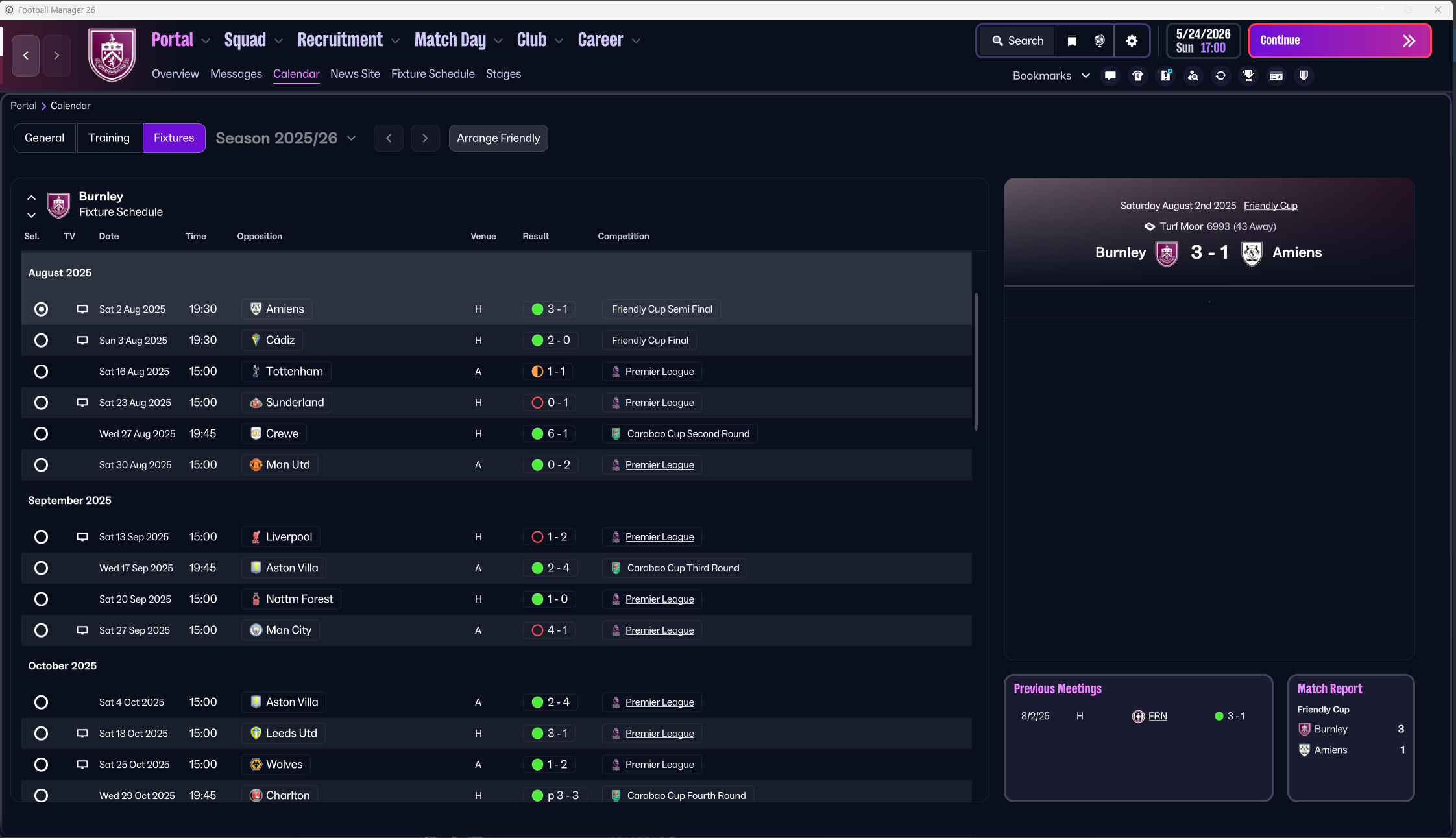Click the Arrange Friendly button
1456x838 pixels.
pos(498,138)
